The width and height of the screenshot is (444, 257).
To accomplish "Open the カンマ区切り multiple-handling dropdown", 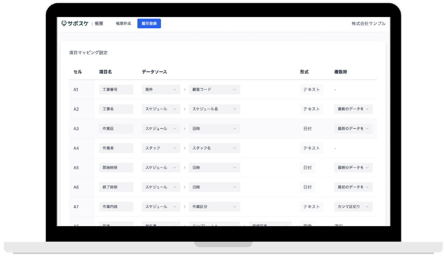I will (x=353, y=207).
